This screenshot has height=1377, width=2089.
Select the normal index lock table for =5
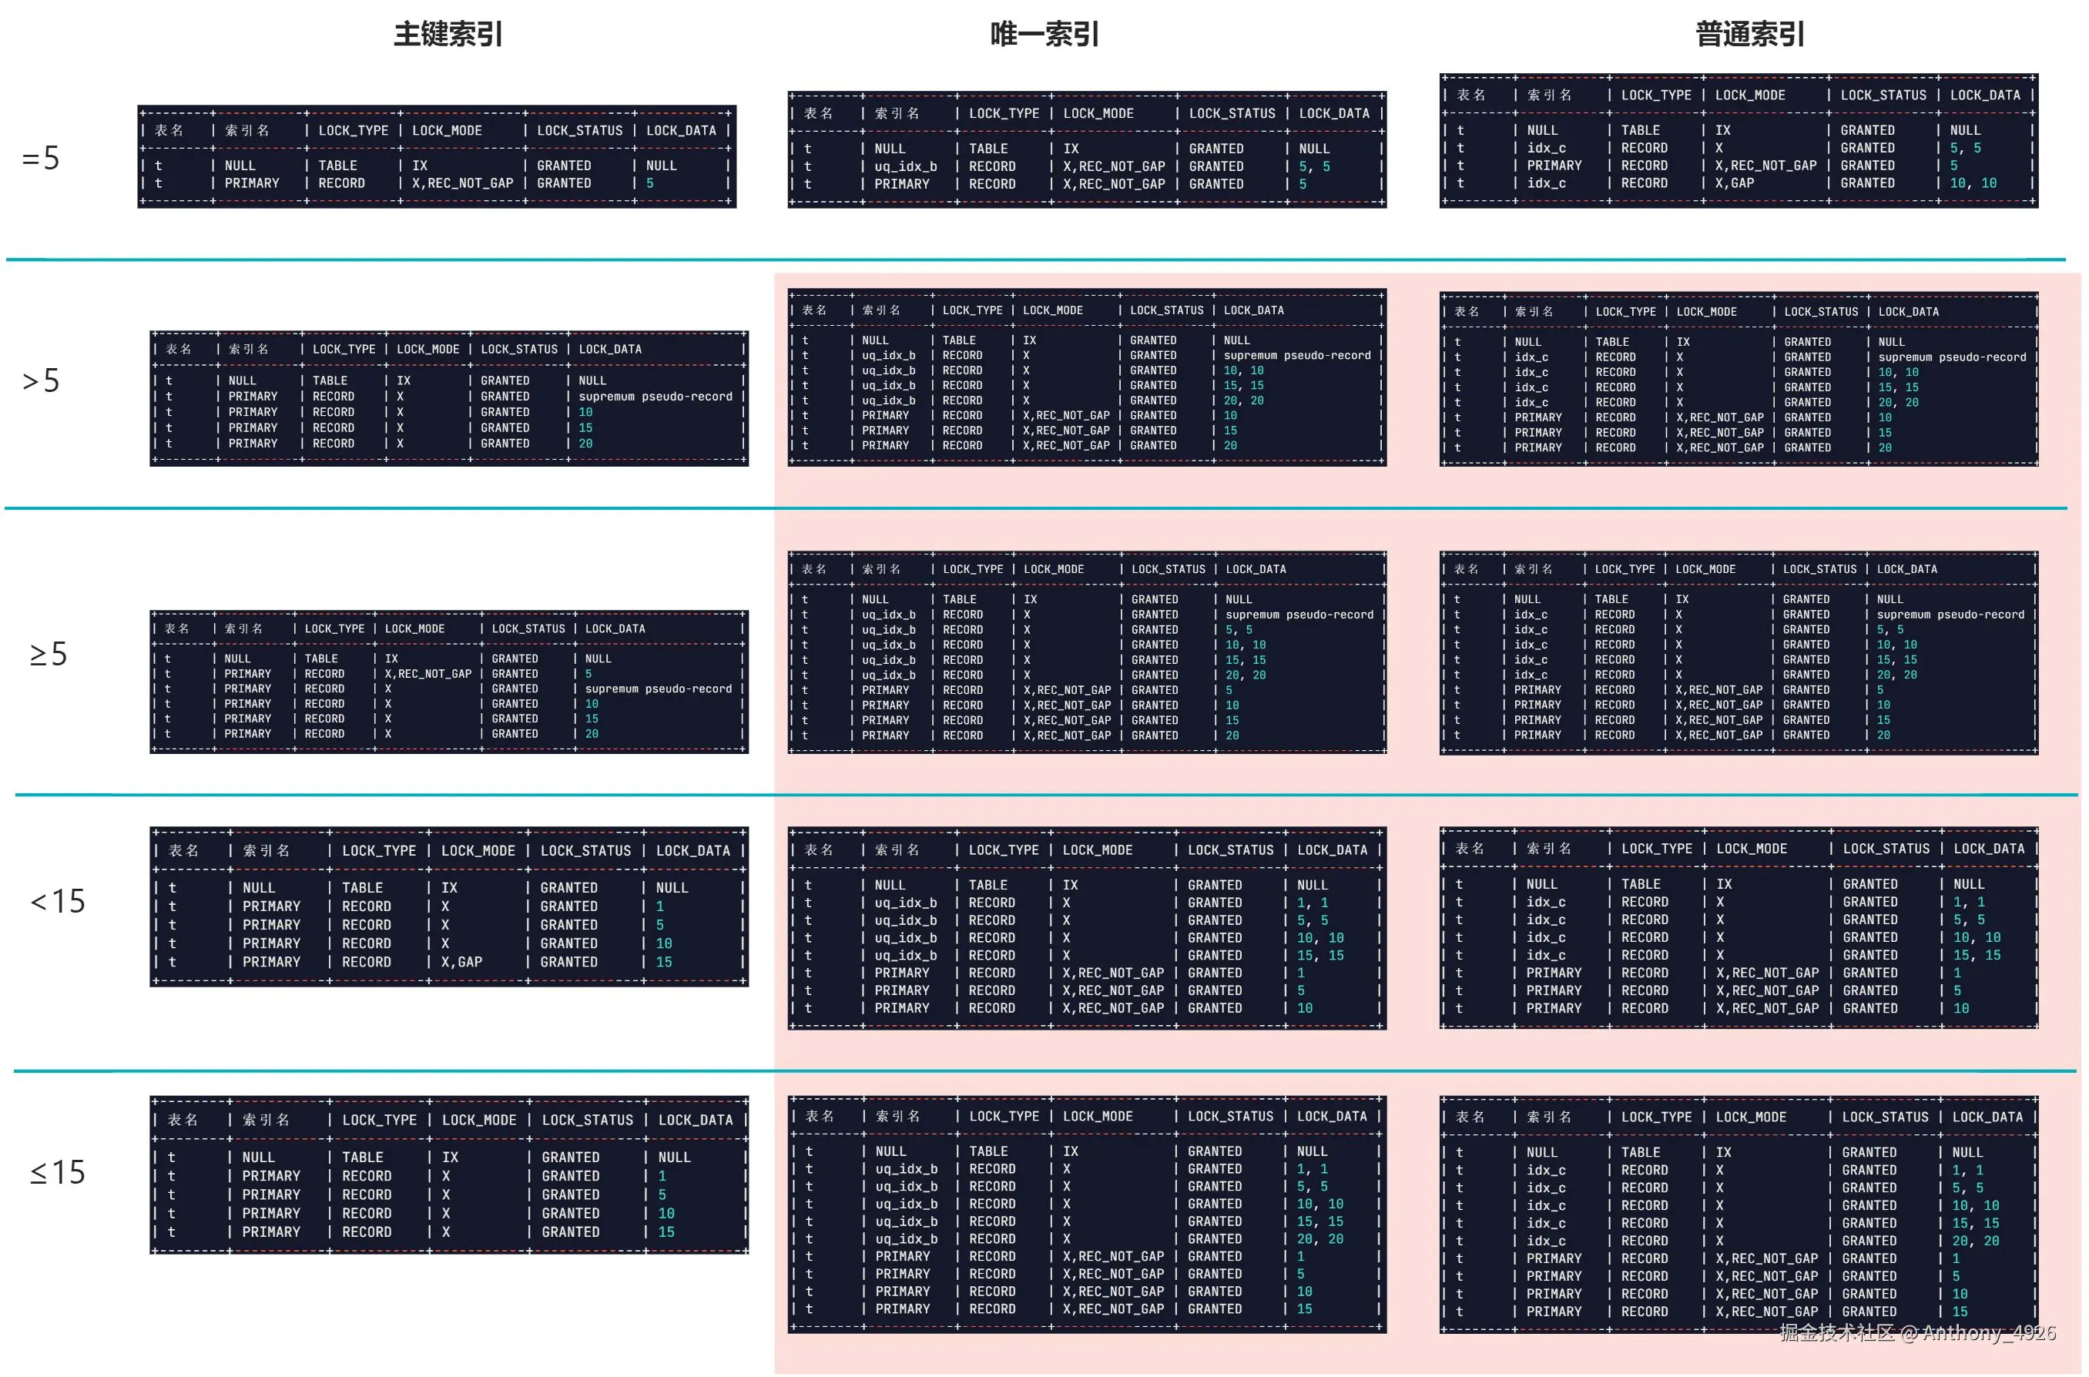coord(1738,140)
